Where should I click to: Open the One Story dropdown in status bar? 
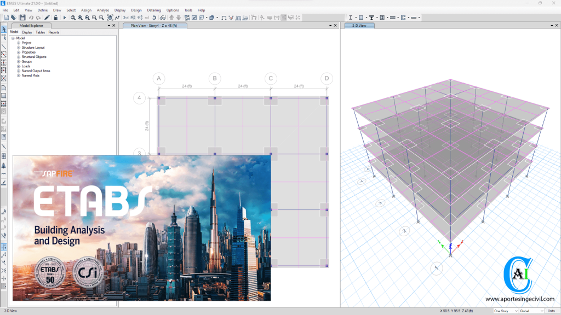point(505,311)
